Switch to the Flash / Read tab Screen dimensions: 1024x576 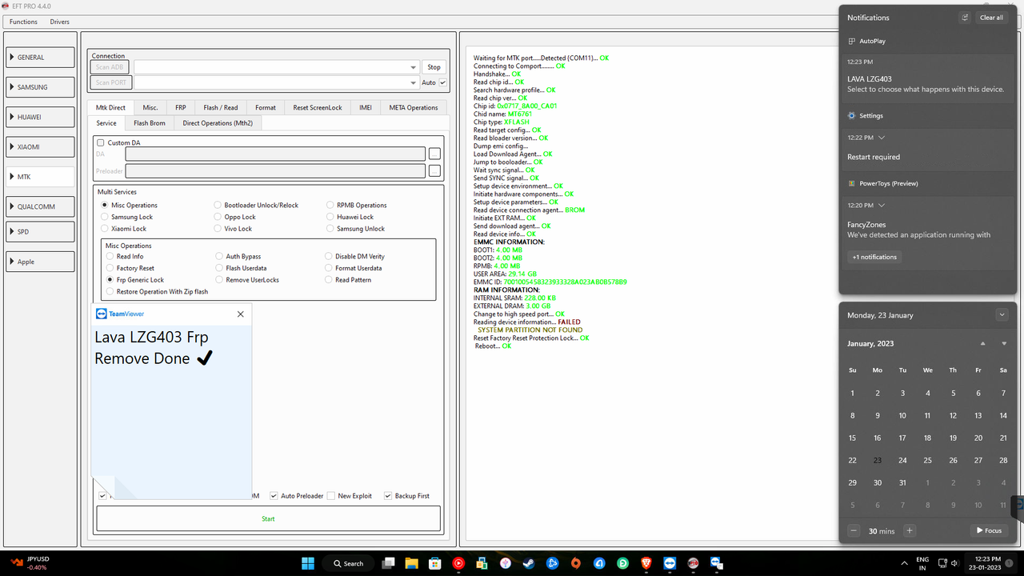point(221,107)
